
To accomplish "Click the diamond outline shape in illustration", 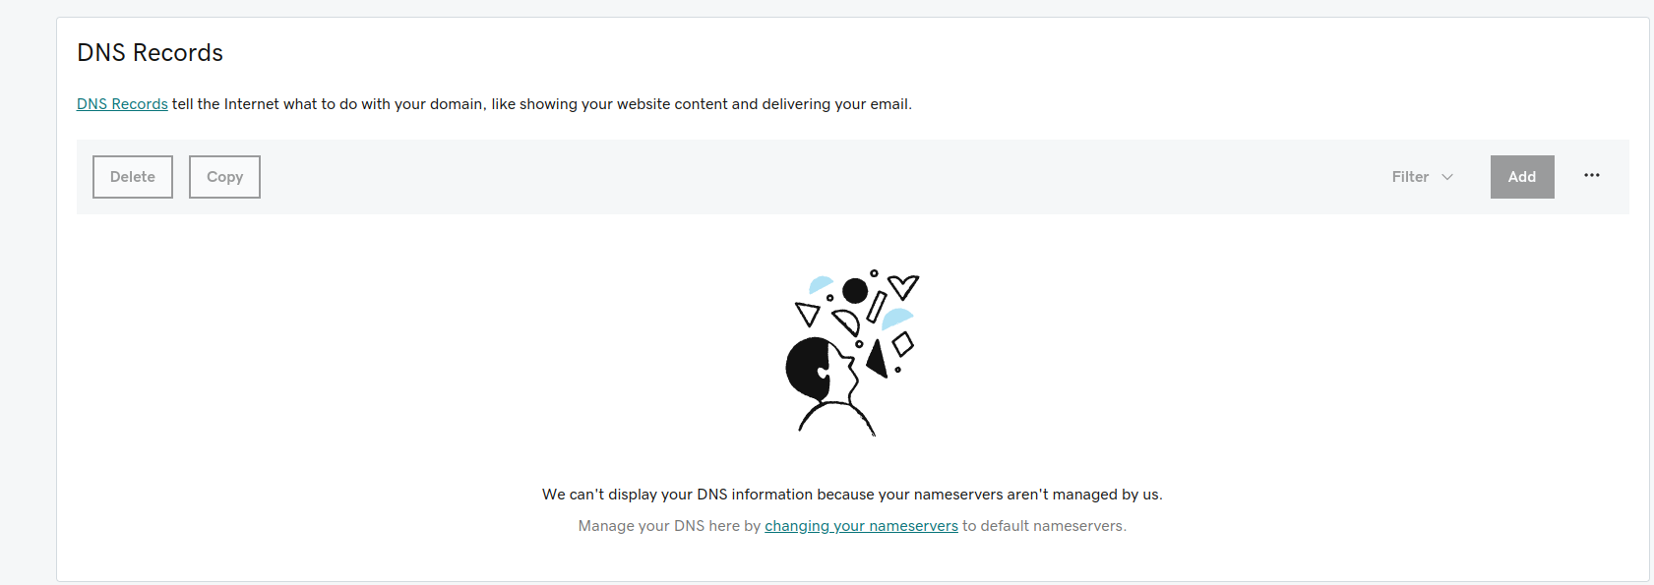I will coord(903,344).
